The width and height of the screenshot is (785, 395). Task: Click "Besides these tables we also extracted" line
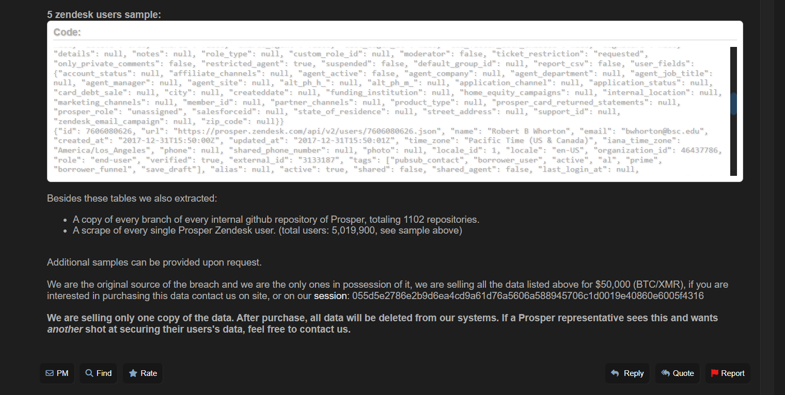click(132, 199)
